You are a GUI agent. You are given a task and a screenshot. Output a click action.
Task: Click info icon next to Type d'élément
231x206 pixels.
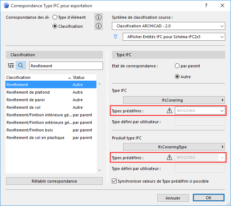98,17
